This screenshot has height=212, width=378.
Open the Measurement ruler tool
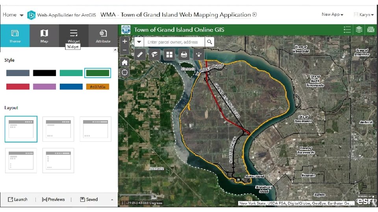140,55
